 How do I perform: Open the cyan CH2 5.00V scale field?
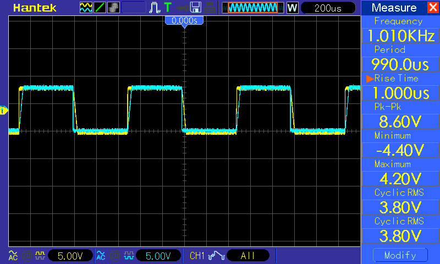(x=158, y=256)
